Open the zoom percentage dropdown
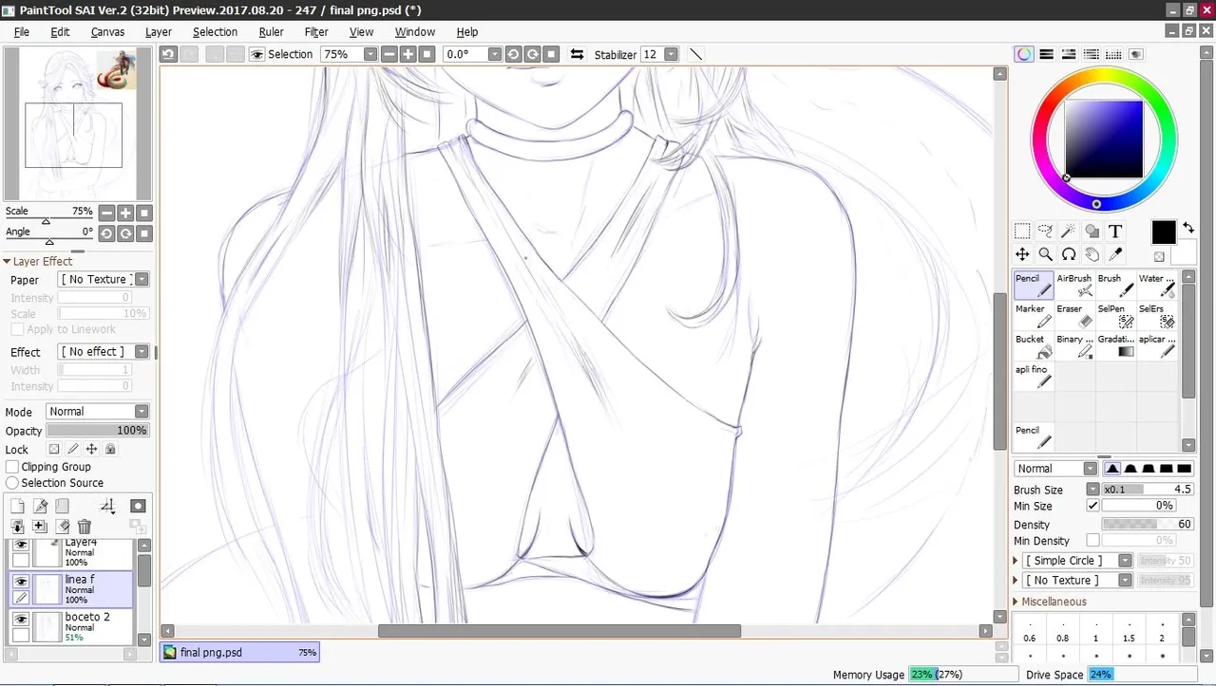Image resolution: width=1216 pixels, height=686 pixels. [370, 55]
